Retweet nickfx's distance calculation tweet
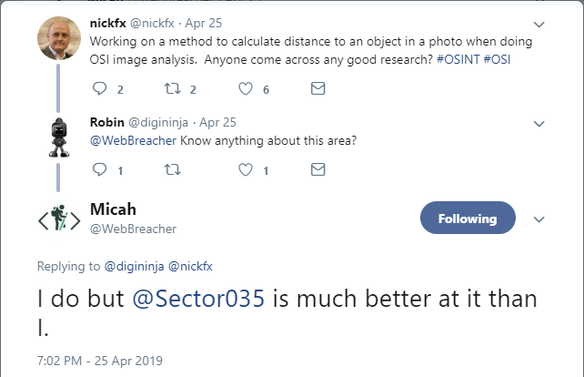 [x=173, y=88]
